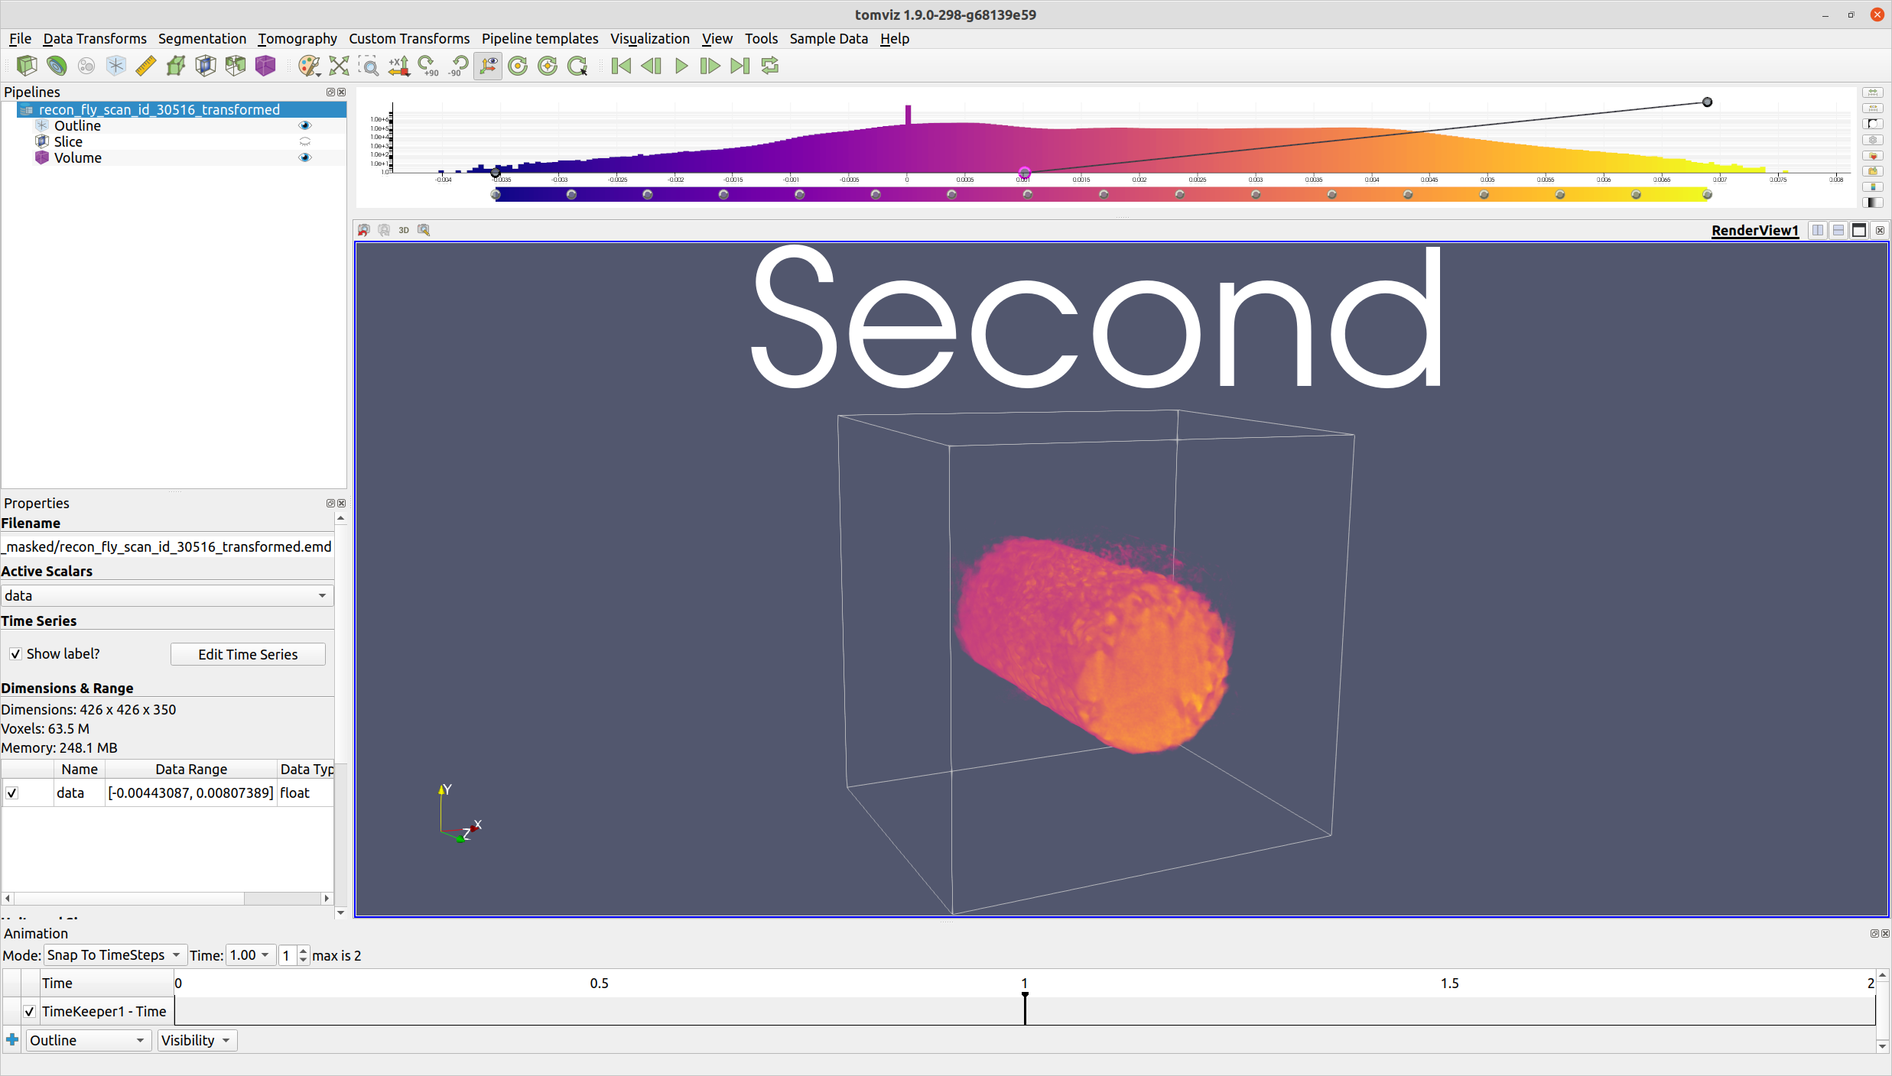
Task: Activate zoom to box tool
Action: 369,66
